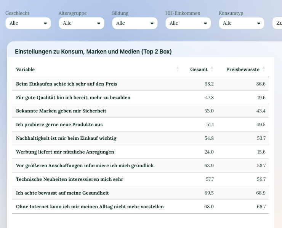Click the Gesamt column header
282x228 pixels.
point(199,70)
